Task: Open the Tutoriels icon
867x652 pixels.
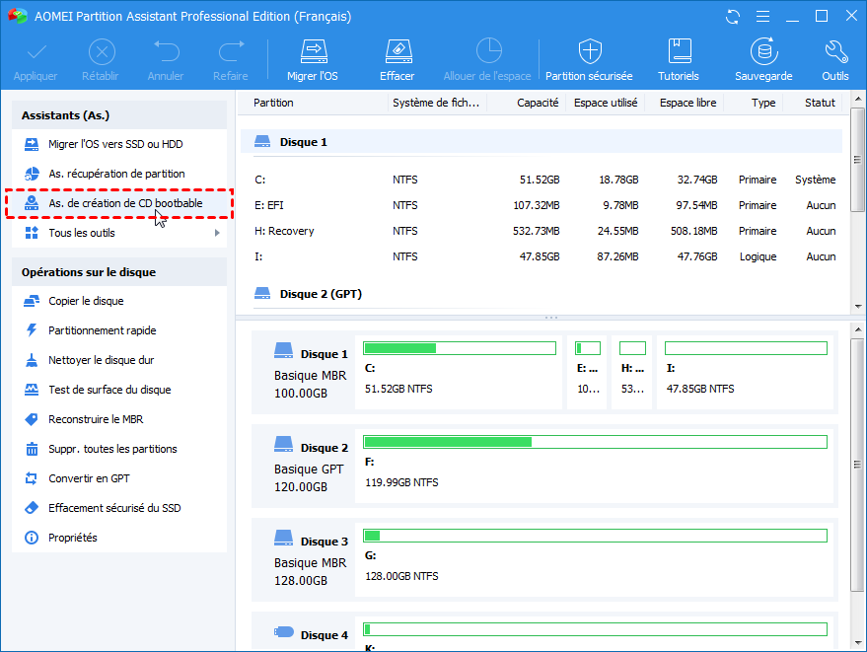Action: click(679, 51)
